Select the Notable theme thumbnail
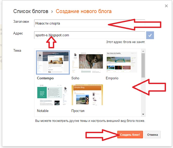The image size is (173, 148). 53,95
